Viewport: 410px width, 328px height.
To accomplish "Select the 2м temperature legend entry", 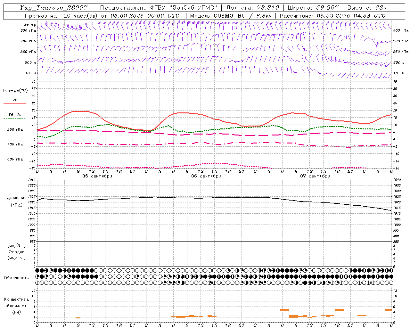I will pyautogui.click(x=15, y=100).
